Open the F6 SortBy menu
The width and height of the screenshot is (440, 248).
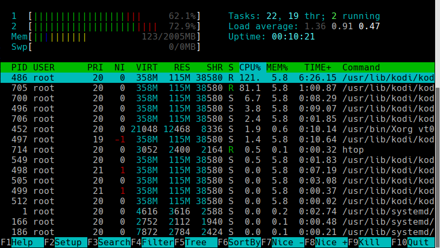tap(239, 243)
